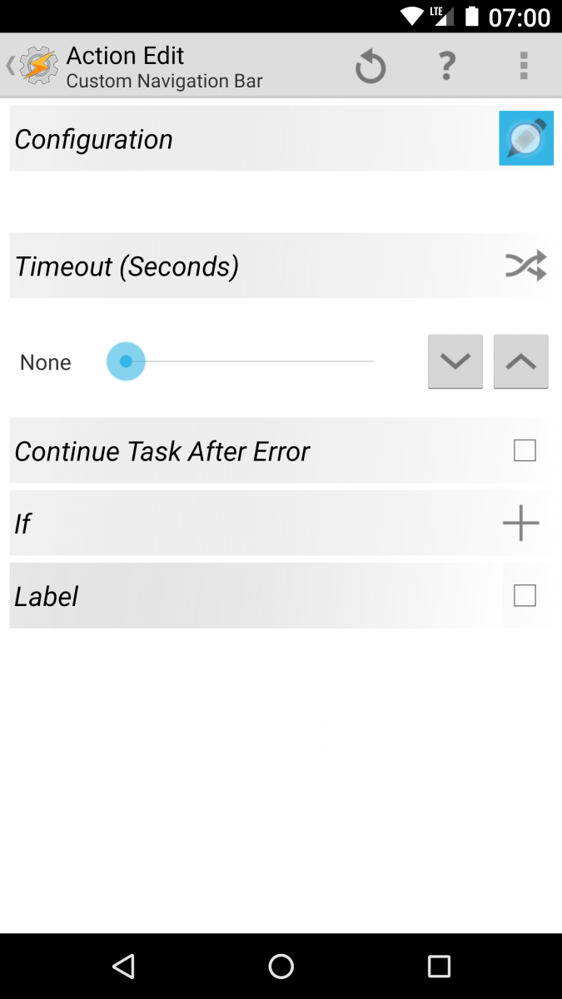Decrease timeout with the down chevron button
Viewport: 562px width, 999px height.
click(455, 361)
